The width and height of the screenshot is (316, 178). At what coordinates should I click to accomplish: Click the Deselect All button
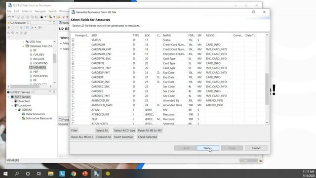104,137
